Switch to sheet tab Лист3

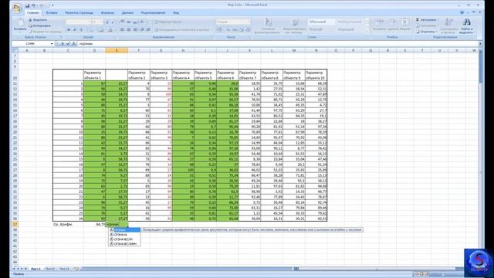[x=64, y=269]
